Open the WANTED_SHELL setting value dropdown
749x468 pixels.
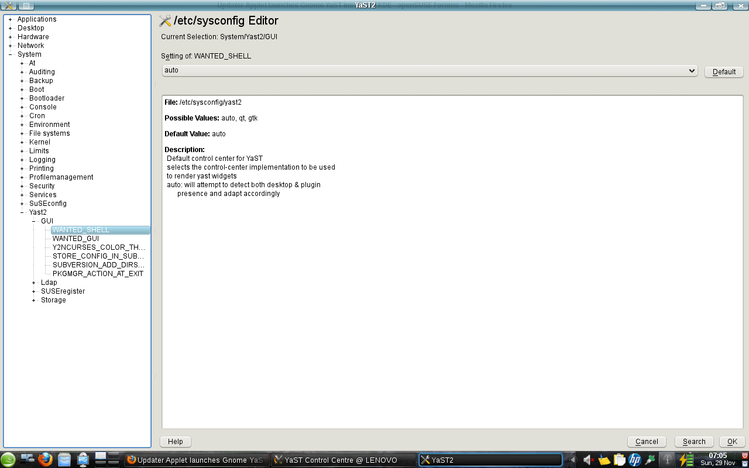pyautogui.click(x=430, y=70)
